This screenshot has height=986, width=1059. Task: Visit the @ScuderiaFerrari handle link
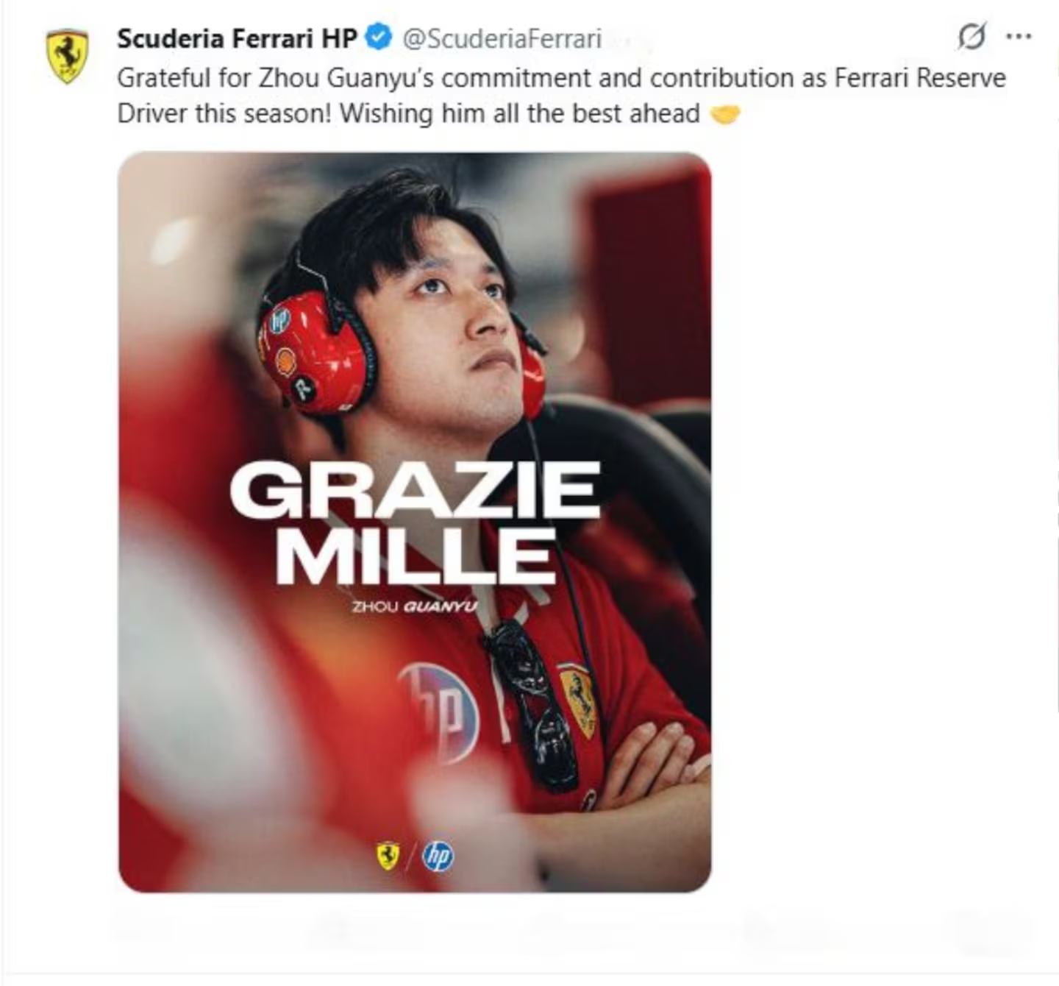tap(502, 38)
